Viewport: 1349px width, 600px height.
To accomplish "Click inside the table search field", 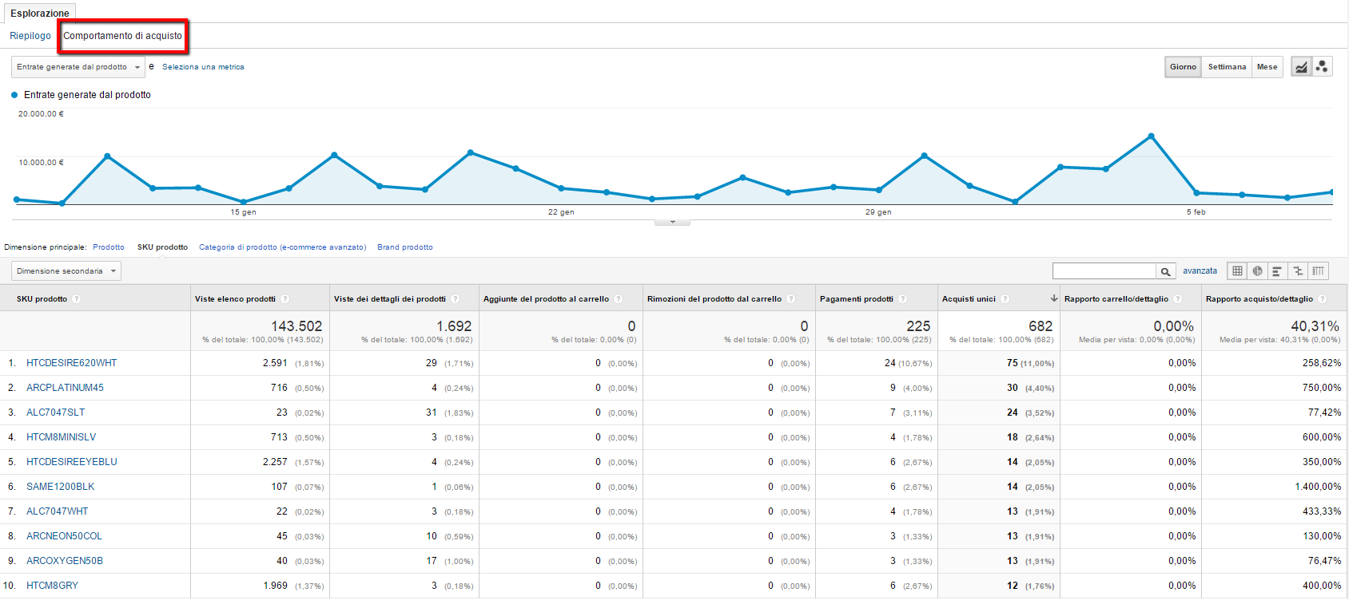I will [1104, 271].
